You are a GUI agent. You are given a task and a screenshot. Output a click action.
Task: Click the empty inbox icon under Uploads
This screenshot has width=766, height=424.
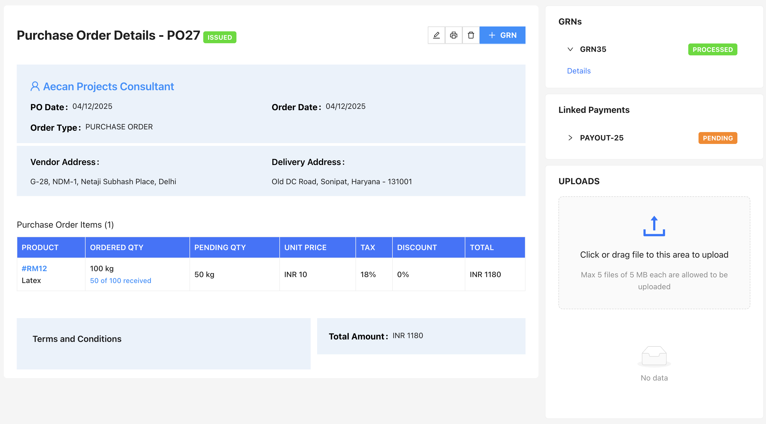[654, 356]
